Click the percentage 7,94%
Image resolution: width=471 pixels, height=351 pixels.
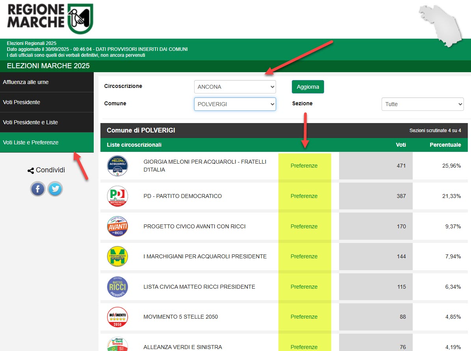point(453,257)
